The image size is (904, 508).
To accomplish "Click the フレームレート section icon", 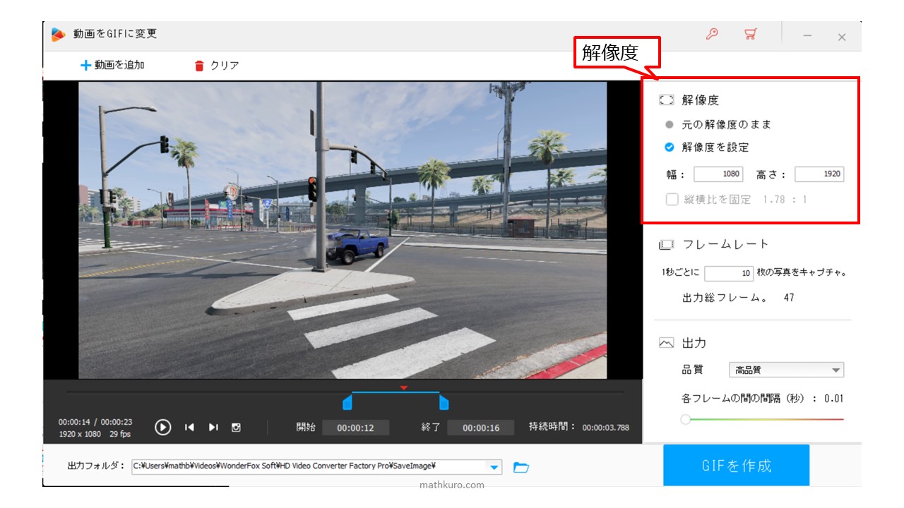I will point(667,244).
